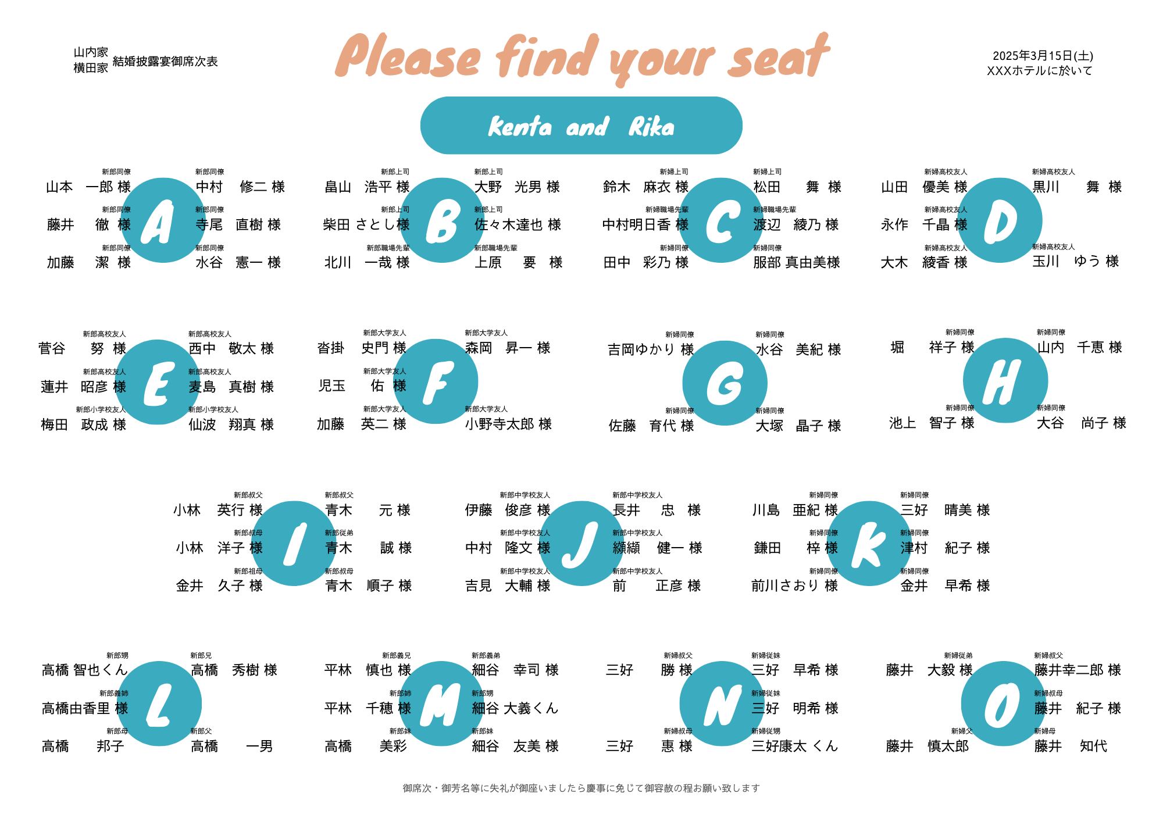Image resolution: width=1163 pixels, height=825 pixels.
Task: Select the table G circle marker
Action: point(725,383)
